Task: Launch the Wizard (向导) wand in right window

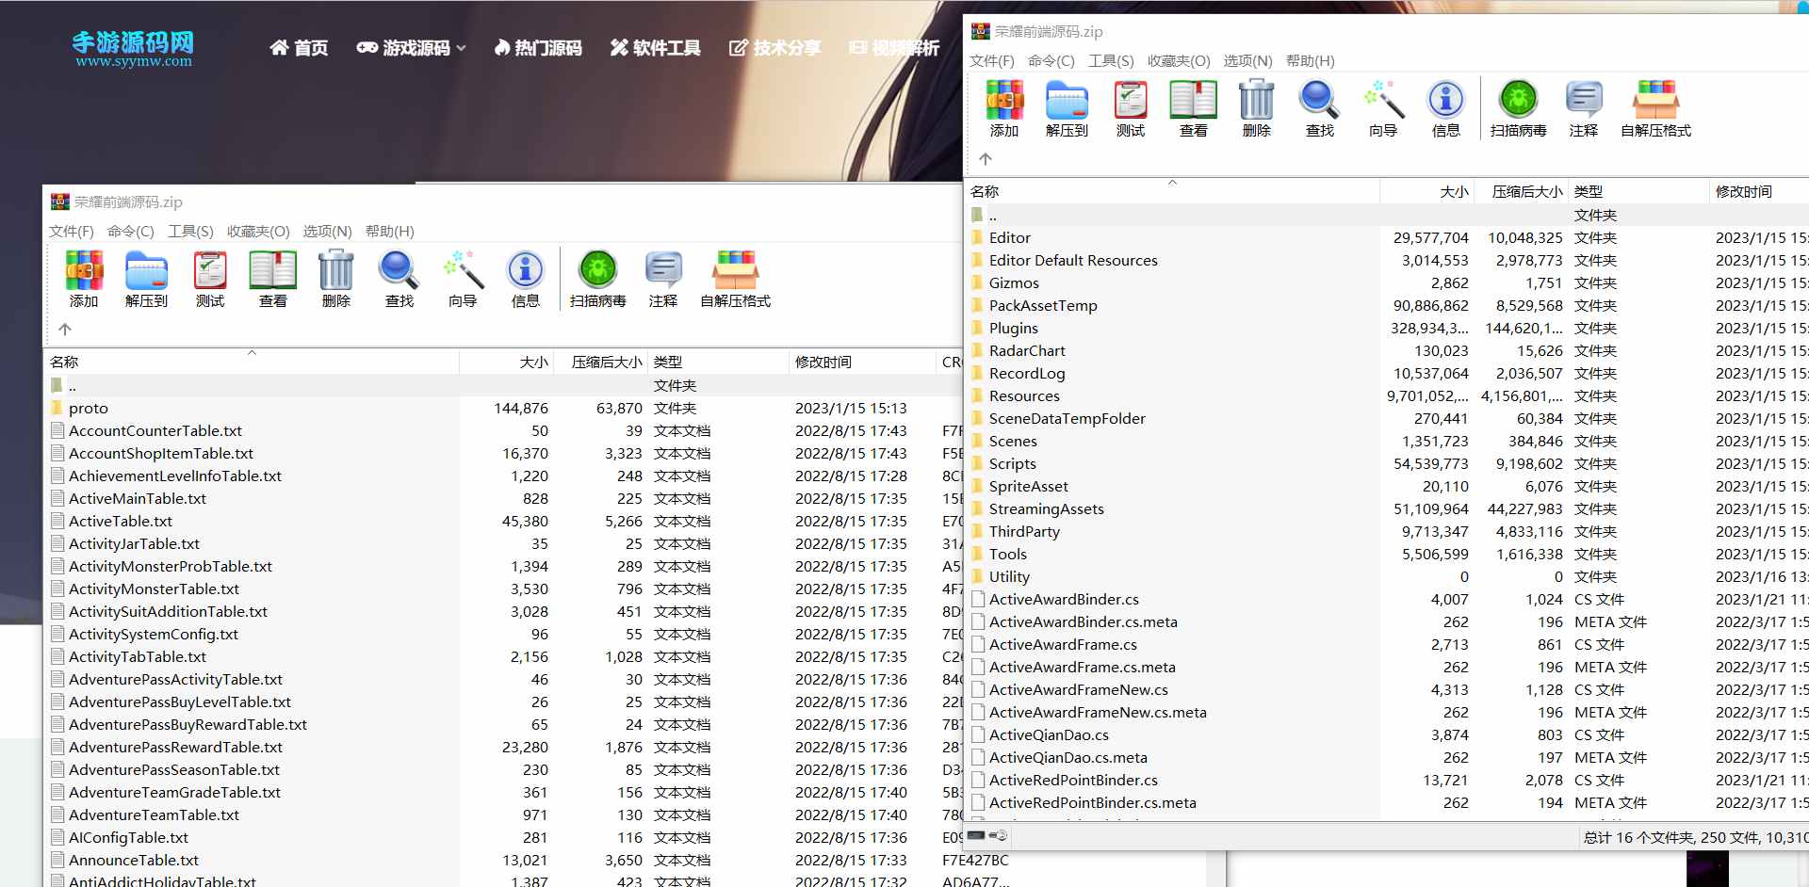Action: (1382, 109)
